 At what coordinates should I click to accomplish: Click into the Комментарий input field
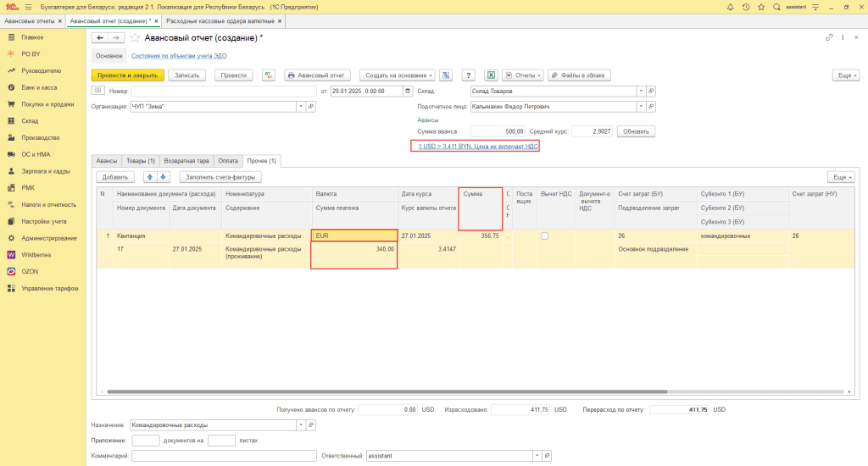click(224, 456)
